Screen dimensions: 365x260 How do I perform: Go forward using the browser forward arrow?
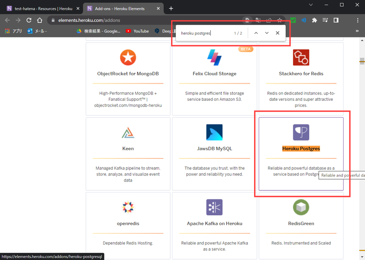pos(18,20)
